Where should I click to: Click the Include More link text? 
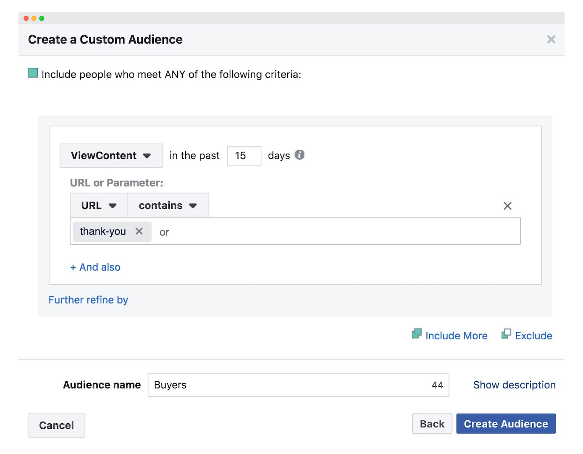coord(456,335)
